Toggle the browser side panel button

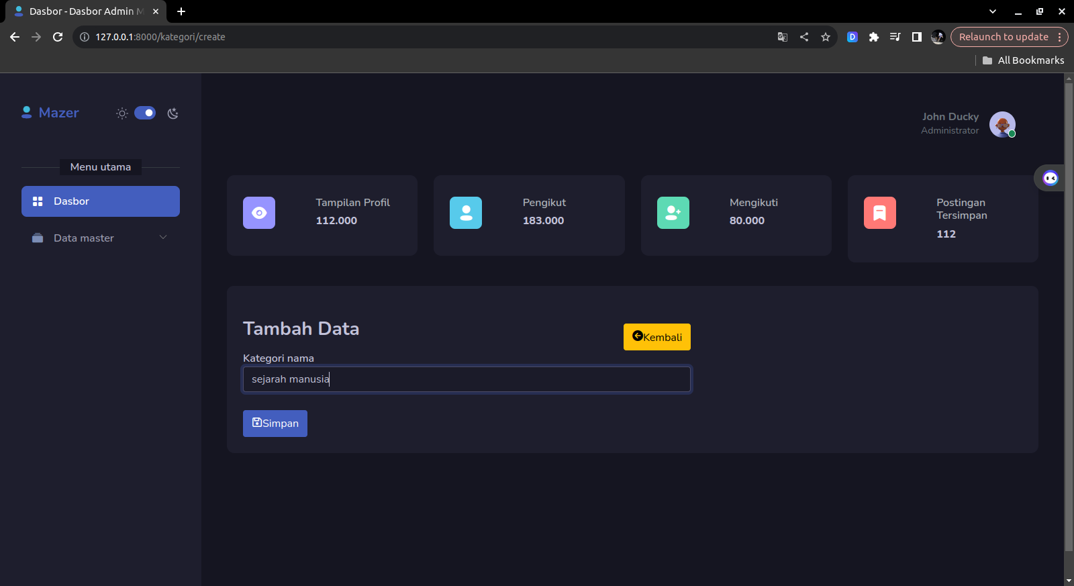(916, 37)
